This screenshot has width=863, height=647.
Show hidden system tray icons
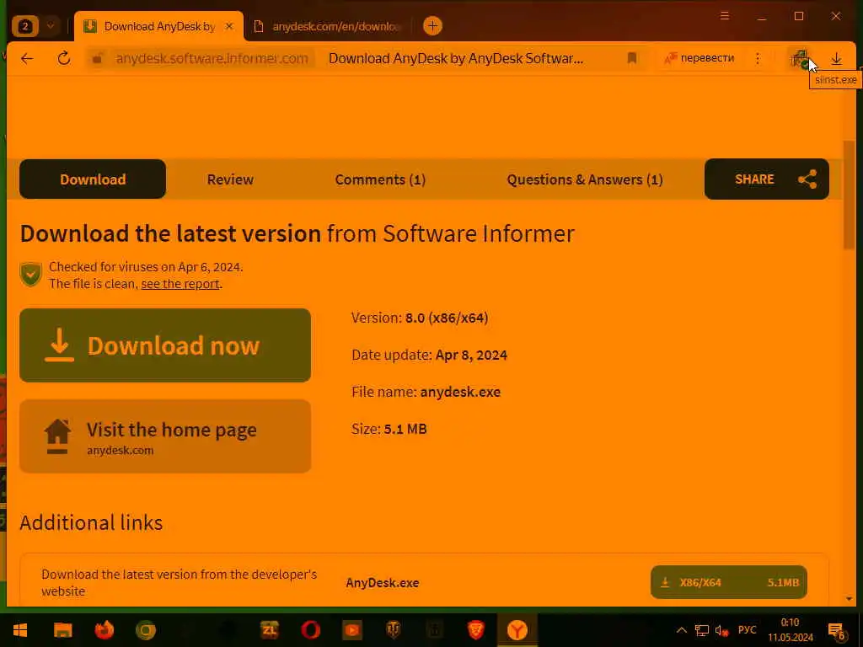[681, 630]
